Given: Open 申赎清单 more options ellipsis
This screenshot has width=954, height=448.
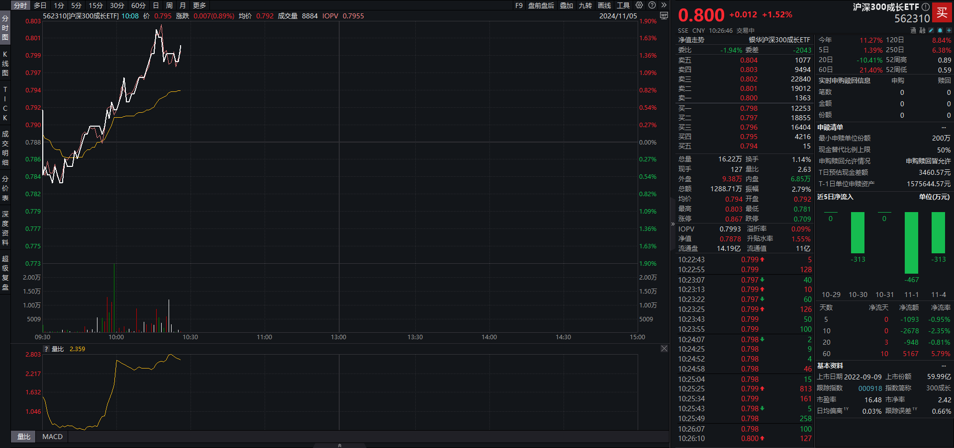Looking at the screenshot, I should (944, 128).
